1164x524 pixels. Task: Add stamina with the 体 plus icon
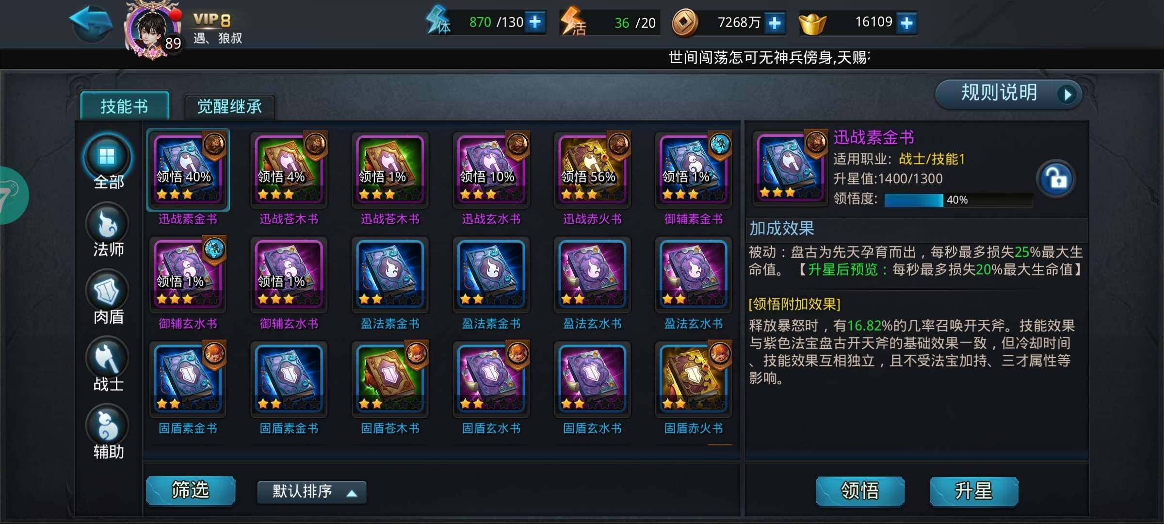pos(535,22)
